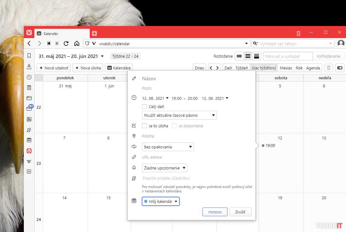The width and height of the screenshot is (346, 232).
Task: Open the Downloads panel icon
Action: (29, 67)
